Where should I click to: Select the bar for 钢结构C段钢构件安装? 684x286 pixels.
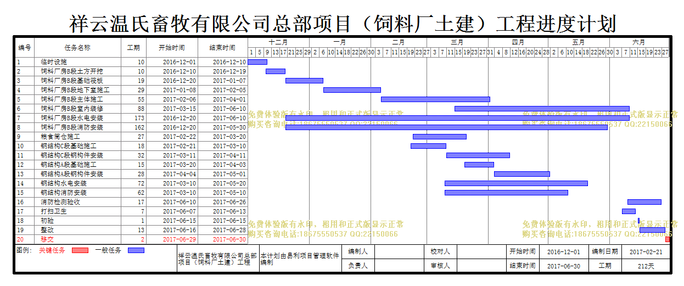click(478, 155)
